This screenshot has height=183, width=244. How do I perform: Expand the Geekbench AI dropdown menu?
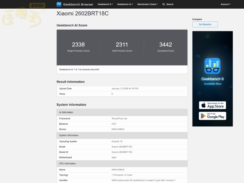pyautogui.click(x=125, y=4)
